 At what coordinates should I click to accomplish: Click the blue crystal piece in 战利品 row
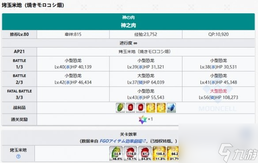click(x=171, y=107)
